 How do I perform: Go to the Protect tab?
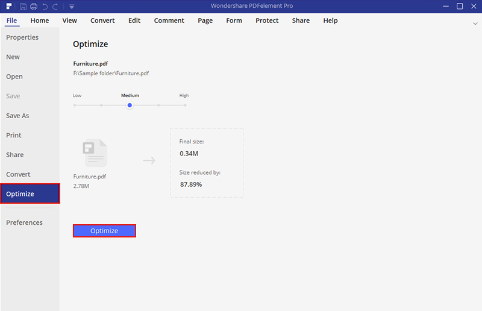point(266,20)
